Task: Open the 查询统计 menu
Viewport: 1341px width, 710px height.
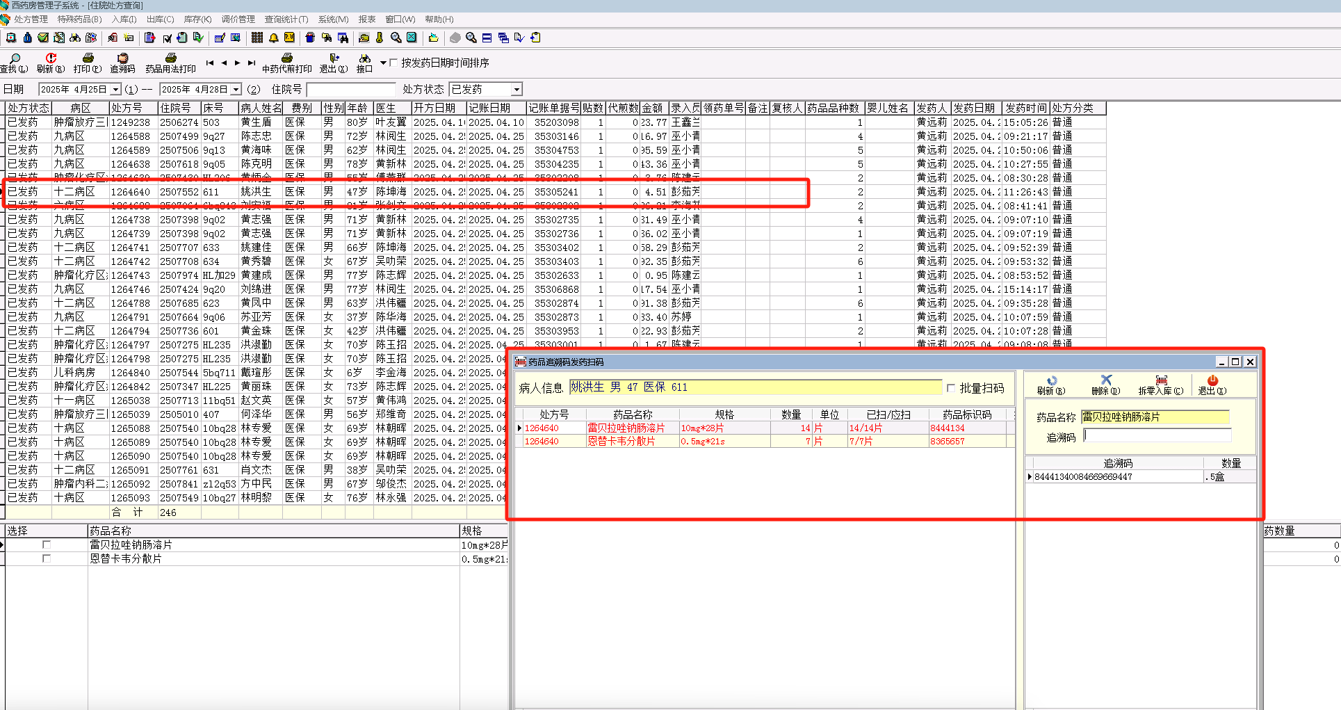Action: coord(286,19)
